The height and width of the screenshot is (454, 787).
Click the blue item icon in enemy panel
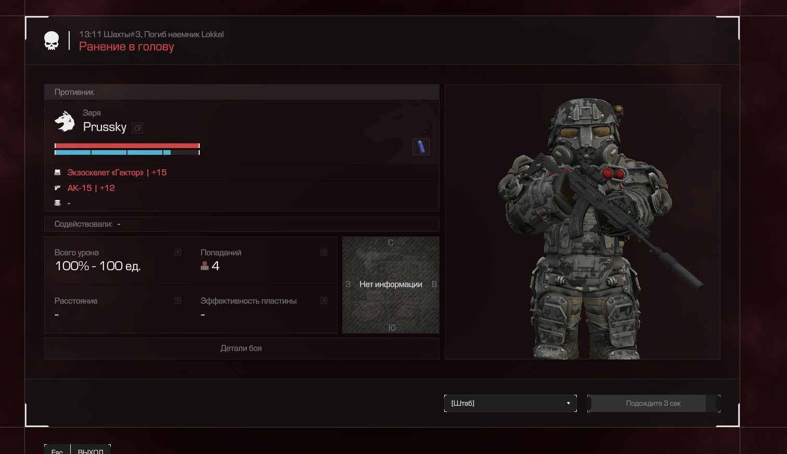(421, 146)
